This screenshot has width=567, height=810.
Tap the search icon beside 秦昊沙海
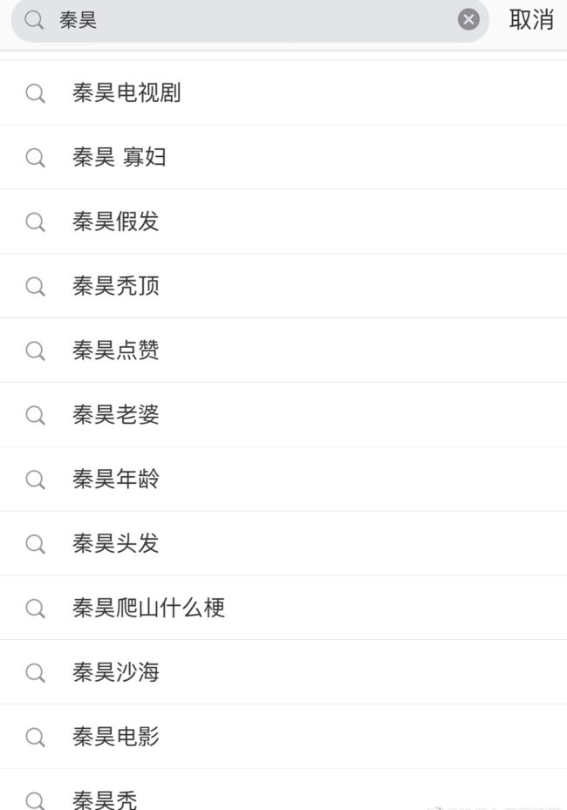click(35, 672)
